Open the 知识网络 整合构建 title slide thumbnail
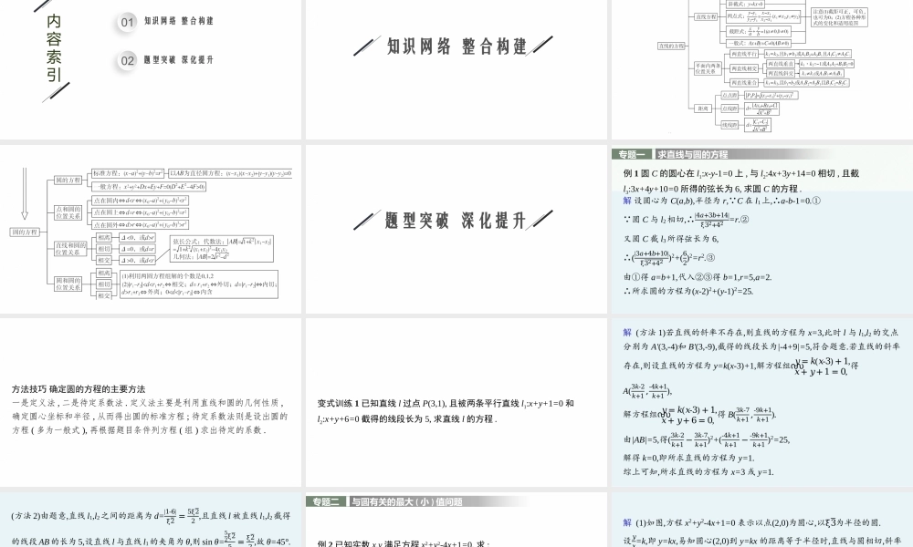913x547 pixels. click(x=456, y=69)
